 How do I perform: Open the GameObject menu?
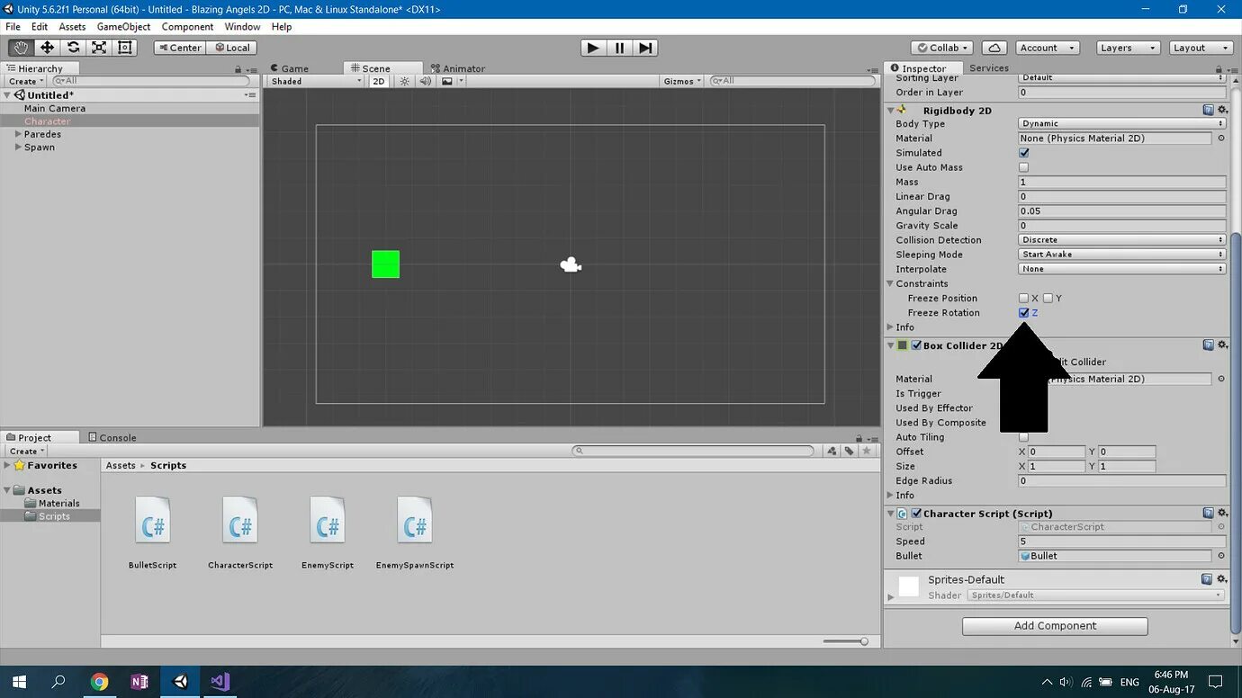(123, 27)
